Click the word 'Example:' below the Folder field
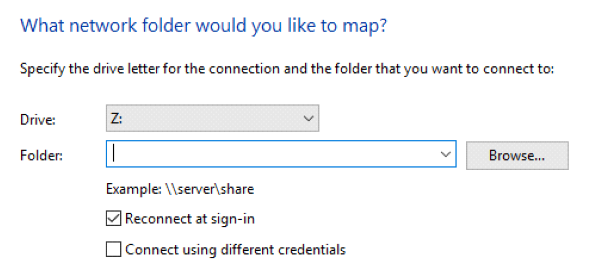Viewport: 593px width, 266px height. click(134, 189)
